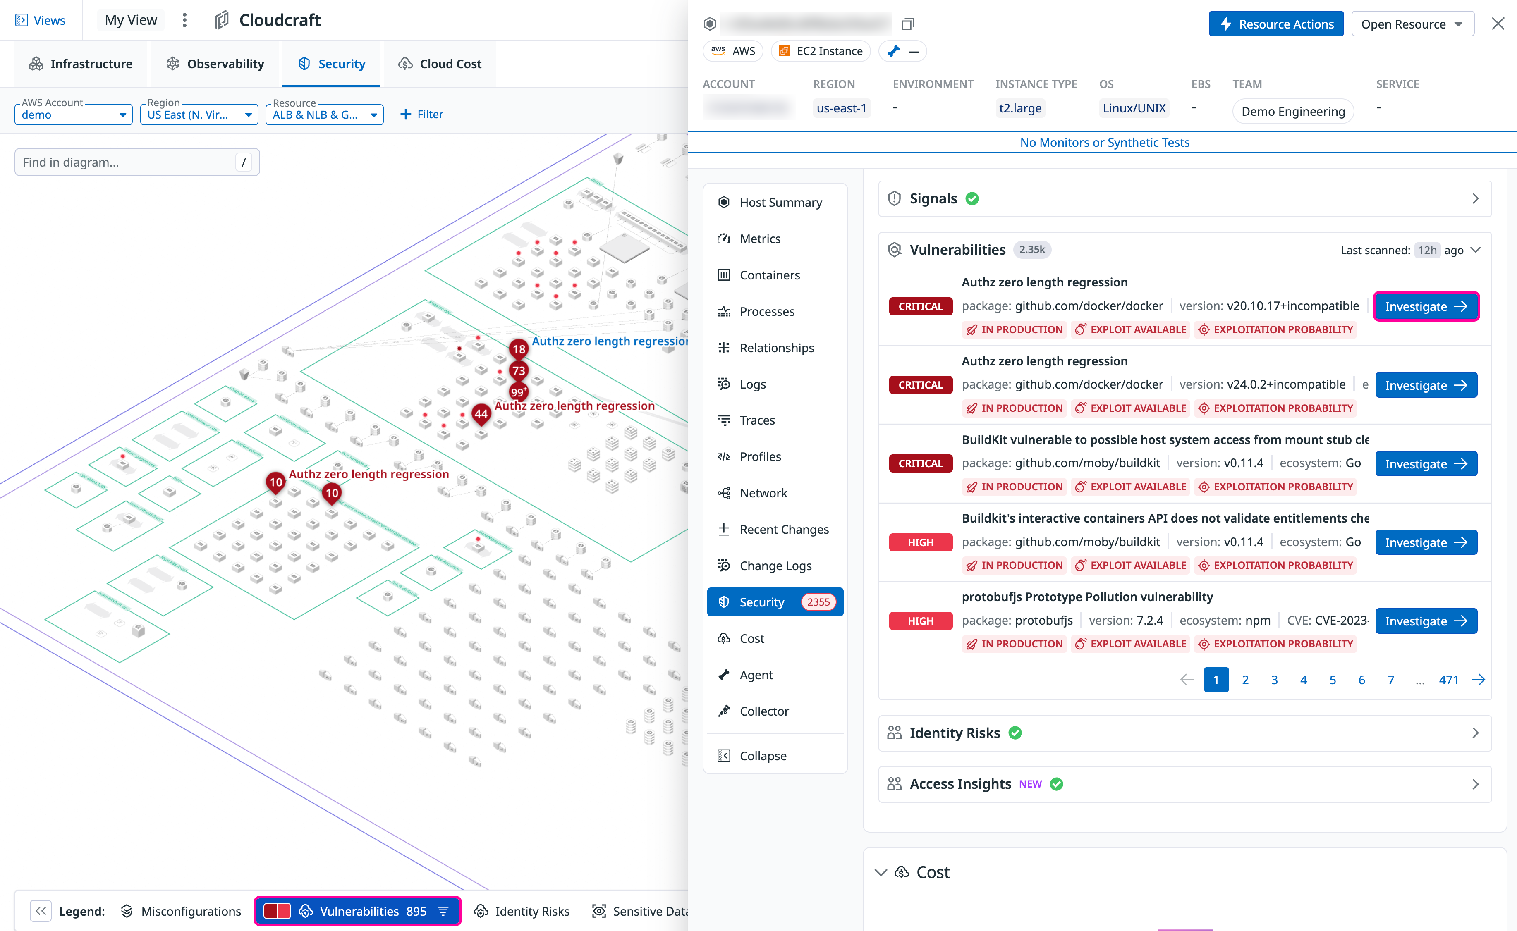
Task: Investigate Buildkit interactive containers API vulnerability
Action: 1426,542
